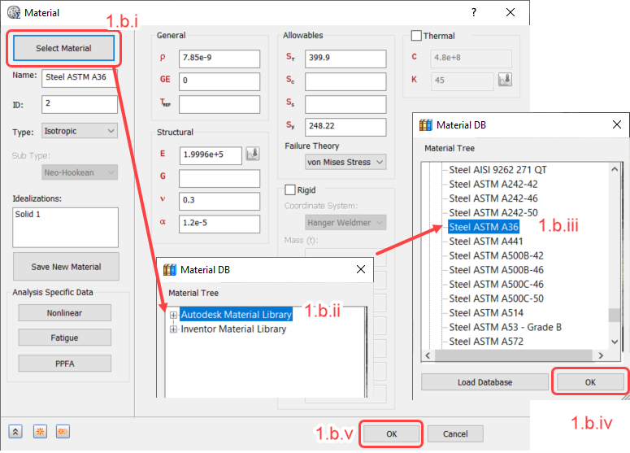Select Steel AISI 9262 271 QT in the tree
Image resolution: width=630 pixels, height=453 pixels.
(497, 170)
